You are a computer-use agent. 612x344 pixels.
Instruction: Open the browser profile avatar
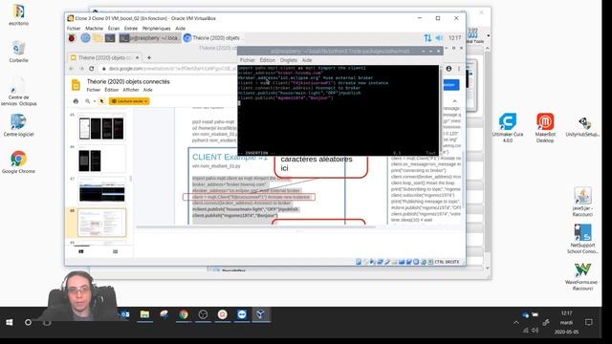pos(448,69)
